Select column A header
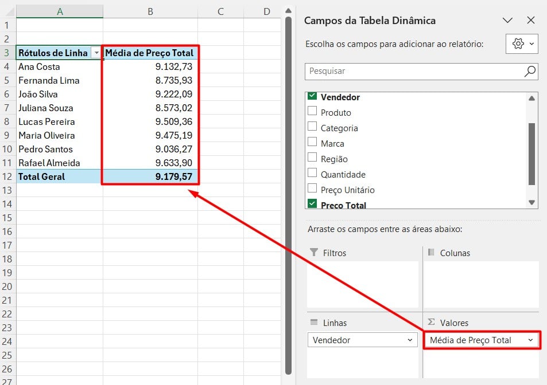The width and height of the screenshot is (547, 385). [60, 11]
